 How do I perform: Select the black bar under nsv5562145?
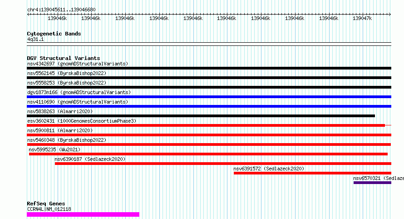[x=209, y=78]
